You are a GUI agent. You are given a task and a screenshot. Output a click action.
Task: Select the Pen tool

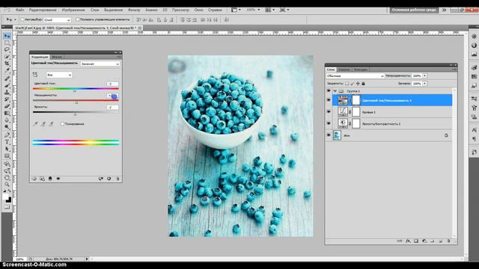pyautogui.click(x=7, y=135)
